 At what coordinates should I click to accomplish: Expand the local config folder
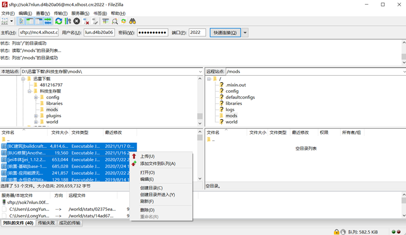36,97
